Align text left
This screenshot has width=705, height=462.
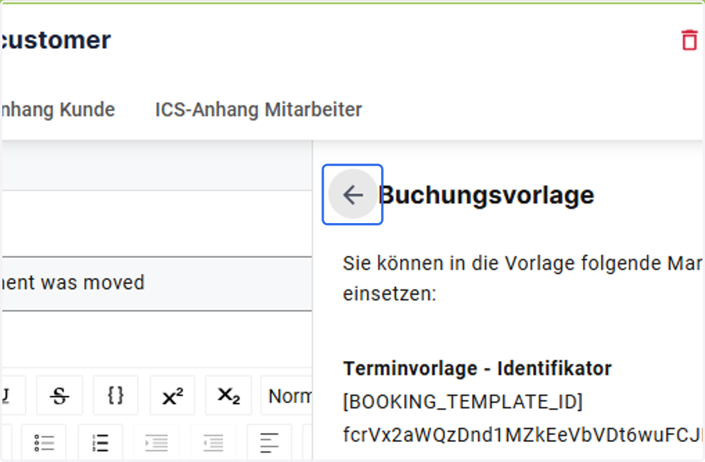click(x=269, y=443)
